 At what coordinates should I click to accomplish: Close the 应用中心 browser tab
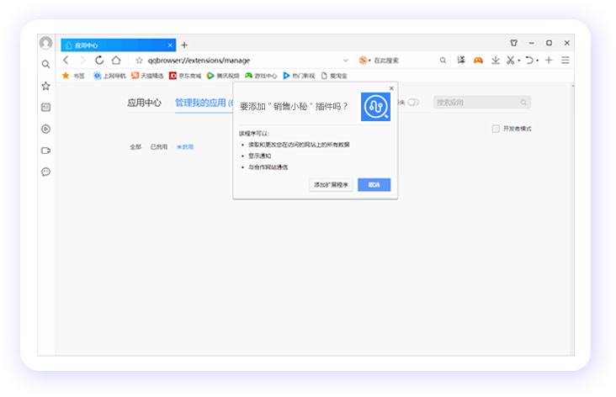(170, 45)
